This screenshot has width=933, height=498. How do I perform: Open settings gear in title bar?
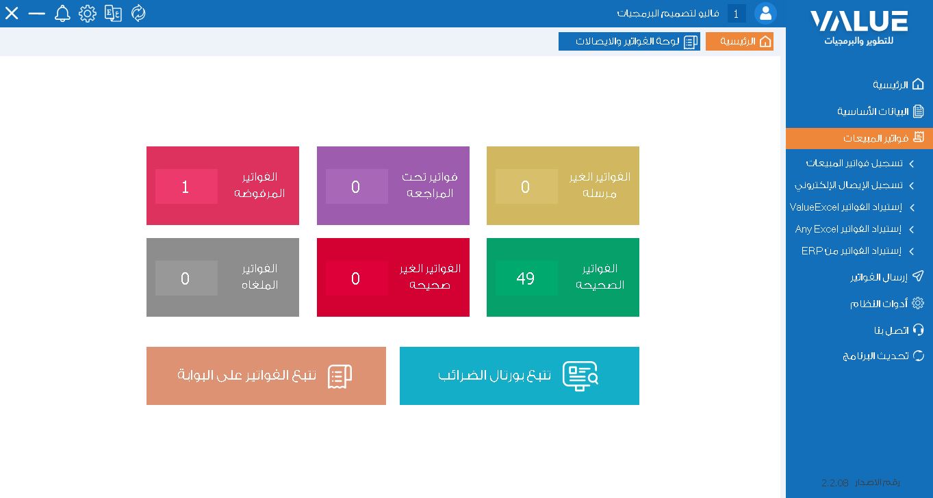point(88,13)
